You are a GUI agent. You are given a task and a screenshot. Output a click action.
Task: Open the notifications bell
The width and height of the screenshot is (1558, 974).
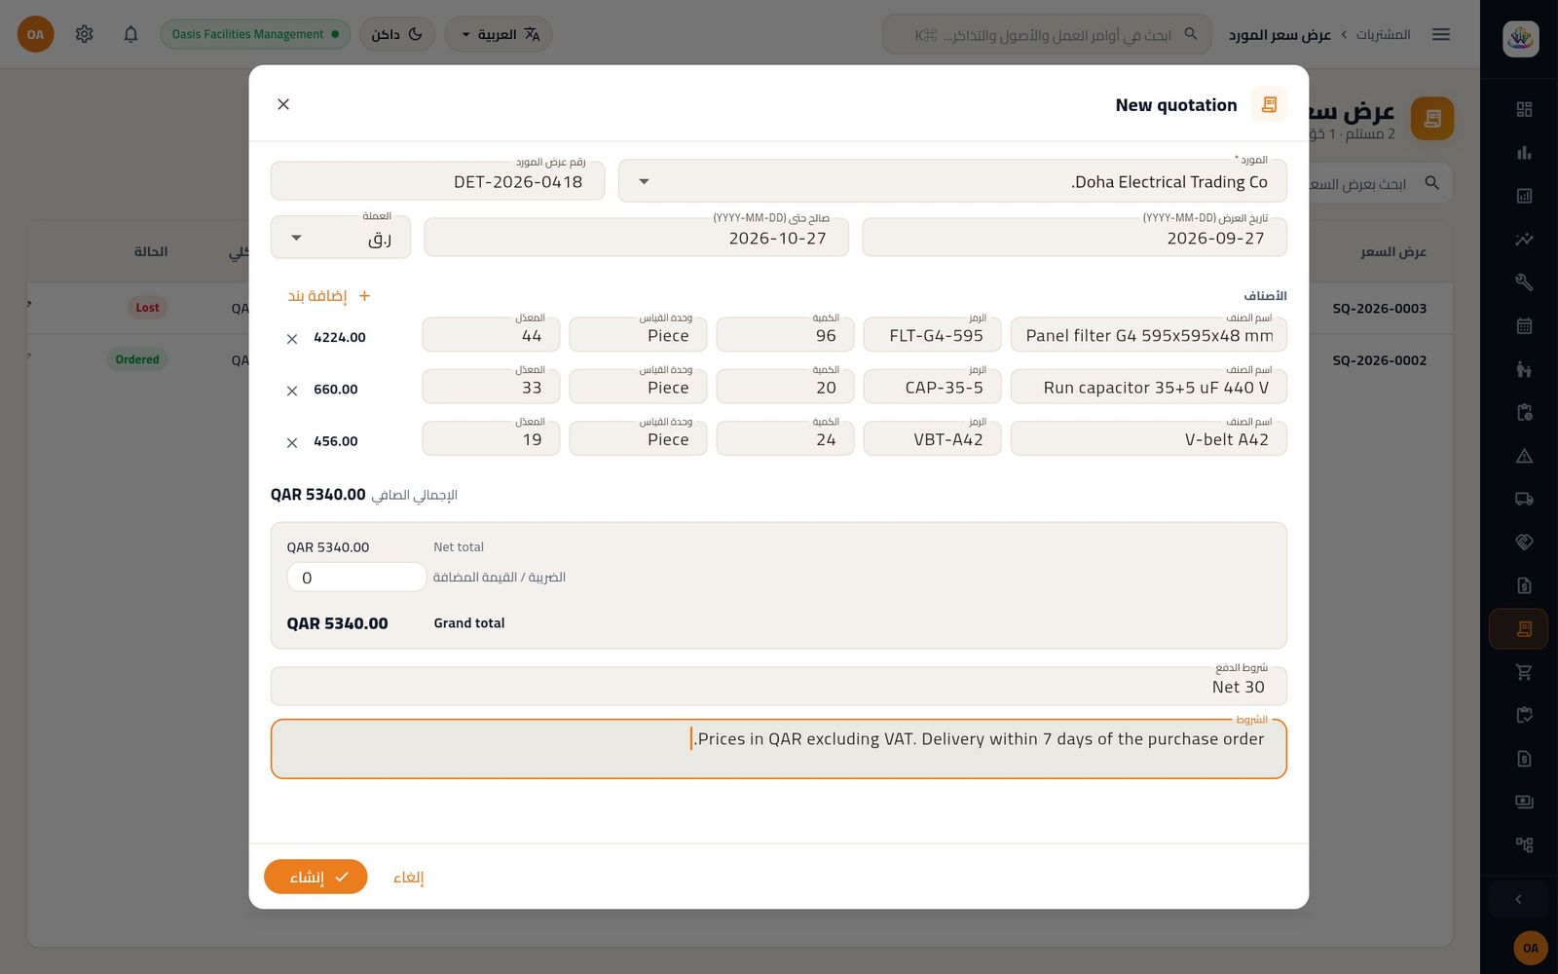pyautogui.click(x=130, y=34)
